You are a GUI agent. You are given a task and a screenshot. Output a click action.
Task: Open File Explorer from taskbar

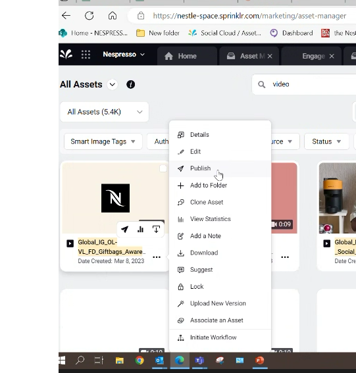(x=120, y=361)
